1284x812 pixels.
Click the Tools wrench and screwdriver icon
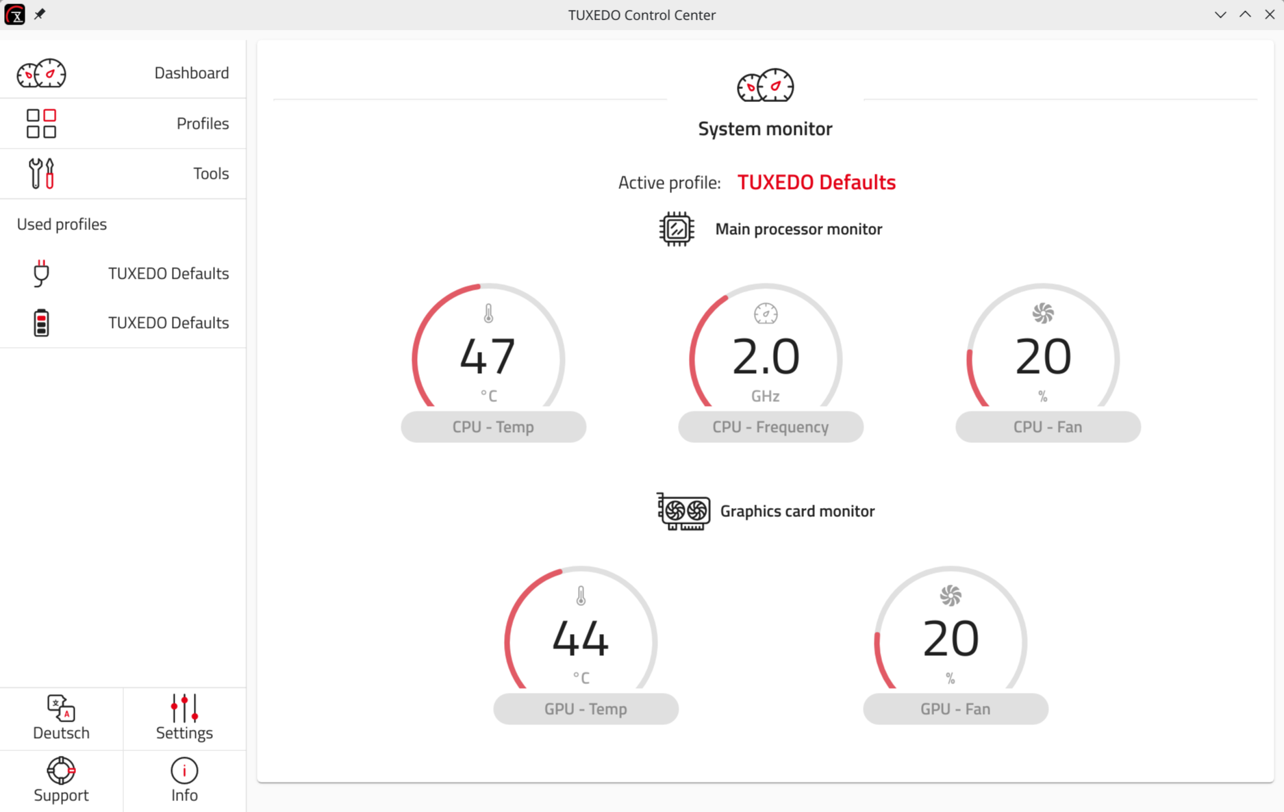[x=41, y=173]
